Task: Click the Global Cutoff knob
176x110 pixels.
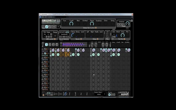Action: tap(71, 24)
